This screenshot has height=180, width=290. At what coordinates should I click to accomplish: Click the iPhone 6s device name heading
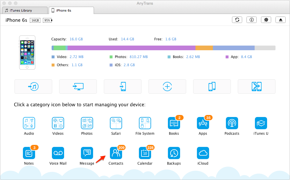click(16, 20)
